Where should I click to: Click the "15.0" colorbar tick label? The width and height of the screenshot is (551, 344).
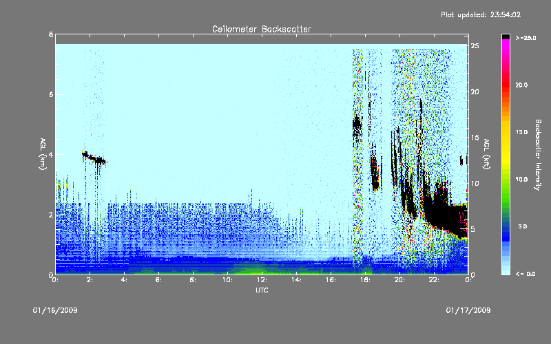tap(521, 132)
